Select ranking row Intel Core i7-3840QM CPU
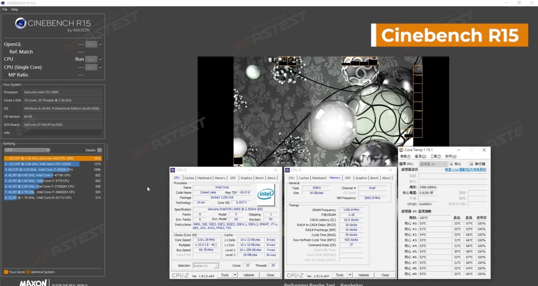The image size is (538, 286). (x=53, y=192)
